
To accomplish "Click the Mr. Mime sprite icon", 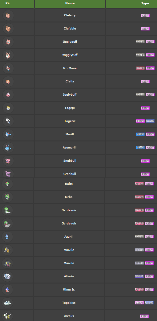I will pos(8,68).
